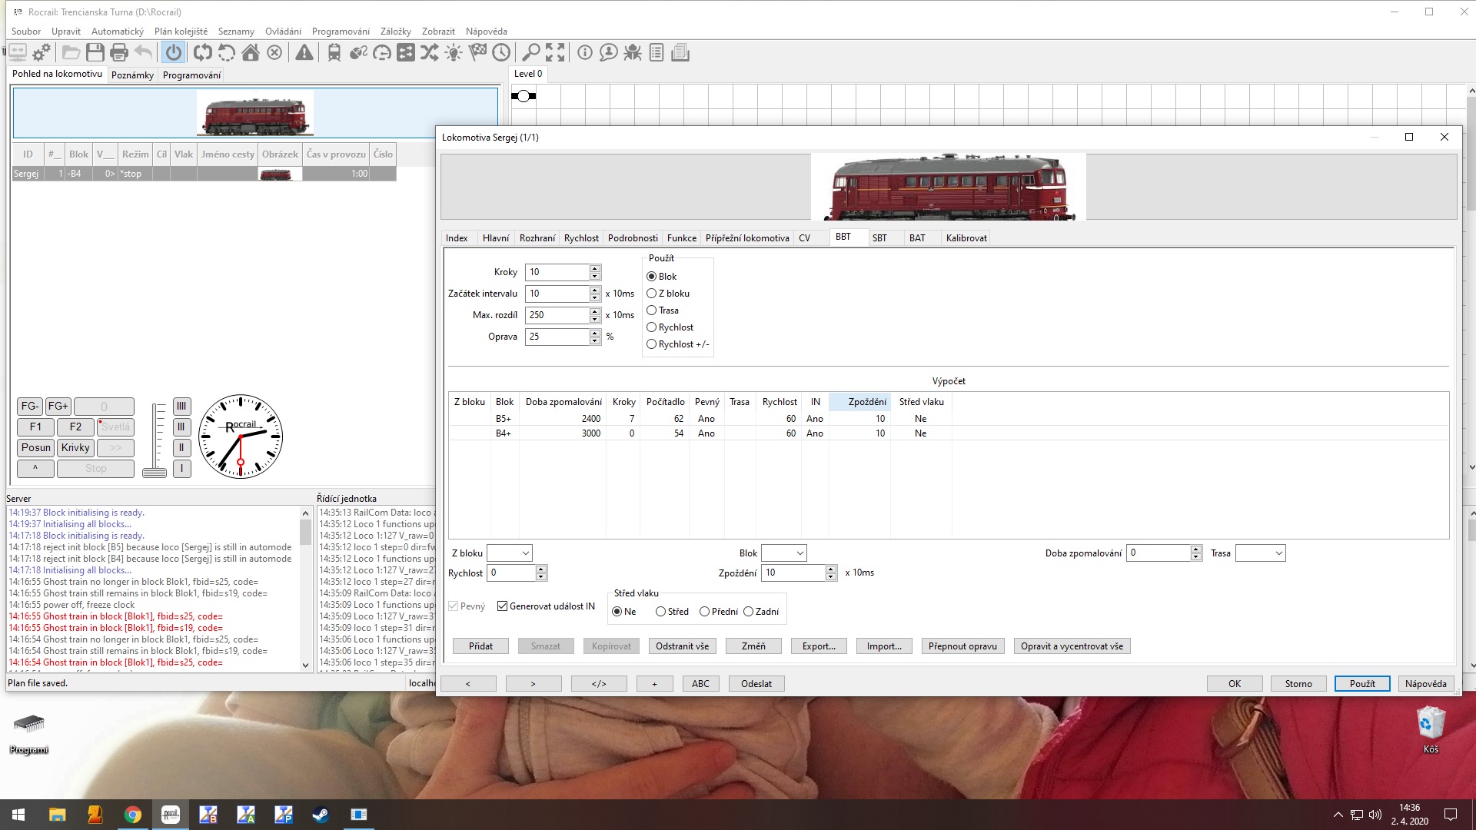Click the light bulb icon
The width and height of the screenshot is (1476, 830).
click(x=454, y=52)
